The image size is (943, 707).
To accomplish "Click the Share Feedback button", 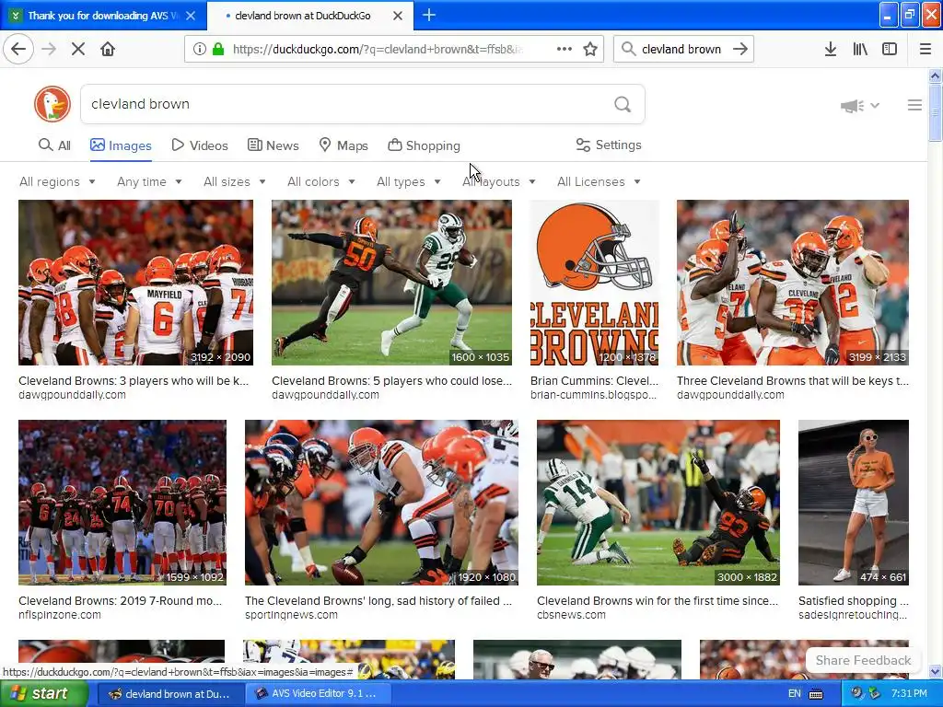I will [863, 660].
